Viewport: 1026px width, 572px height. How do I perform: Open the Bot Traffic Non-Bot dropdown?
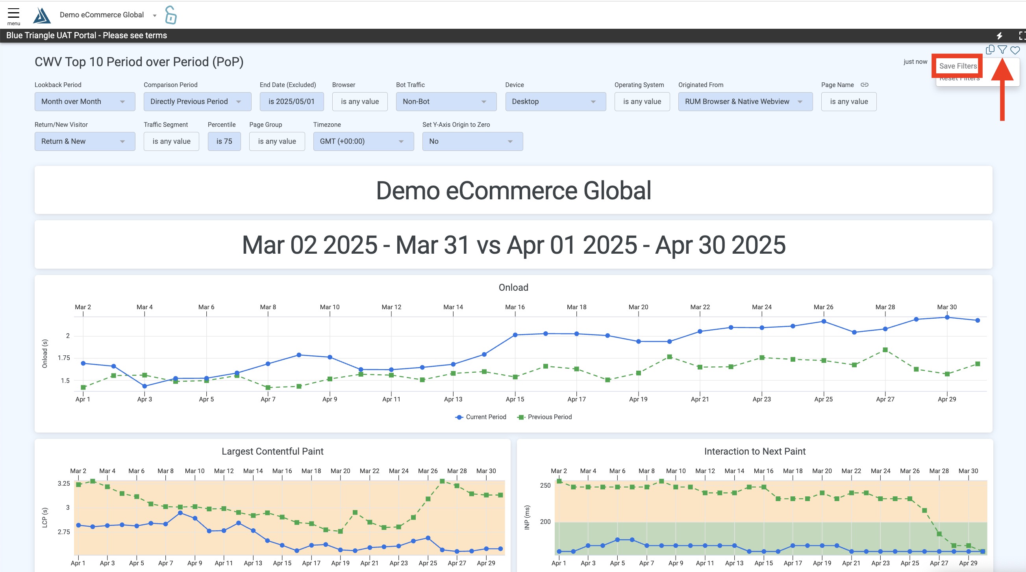[446, 101]
